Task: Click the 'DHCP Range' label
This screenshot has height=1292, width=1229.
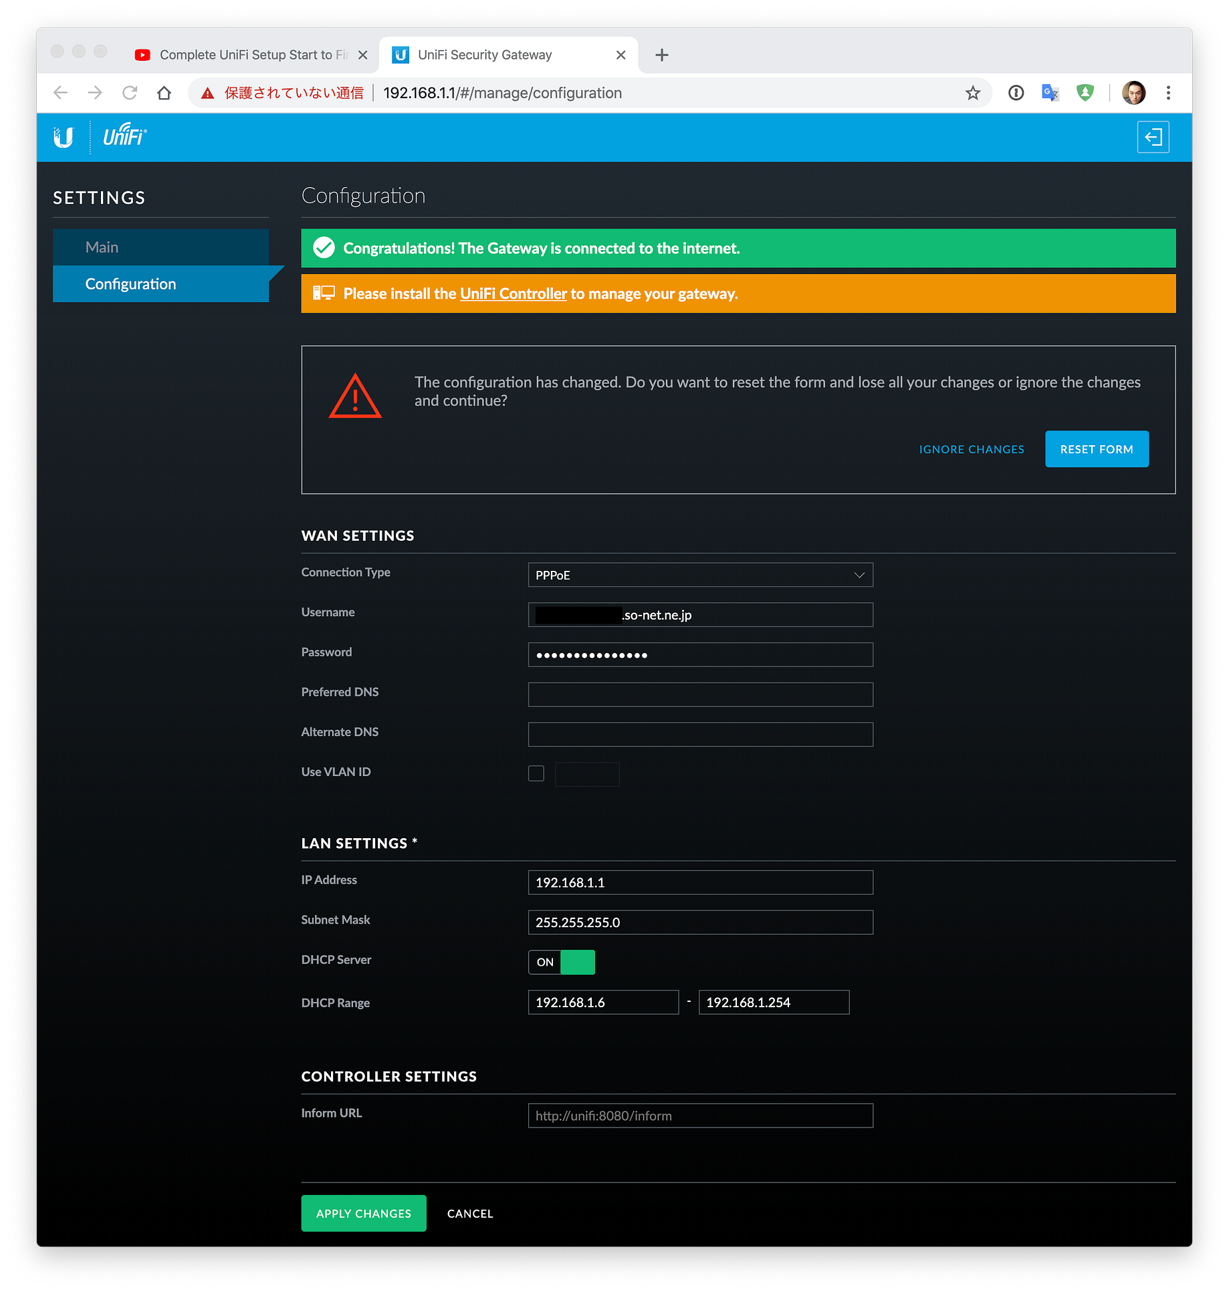Action: point(336,1003)
